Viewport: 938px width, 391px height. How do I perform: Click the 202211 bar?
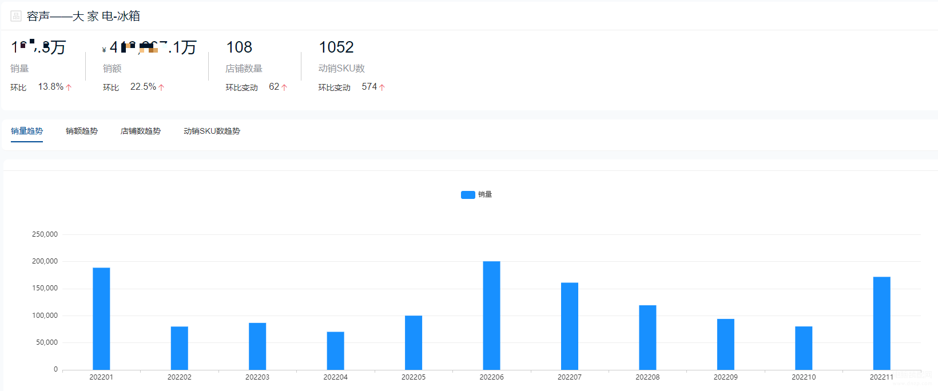882,323
